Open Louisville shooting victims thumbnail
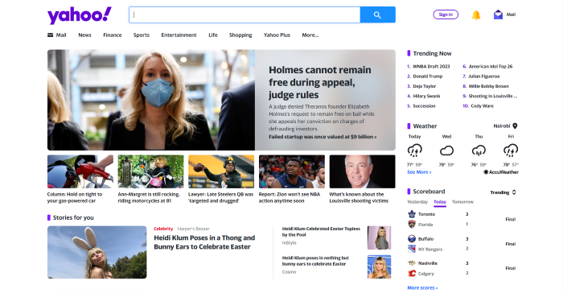The height and width of the screenshot is (293, 563). [362, 171]
